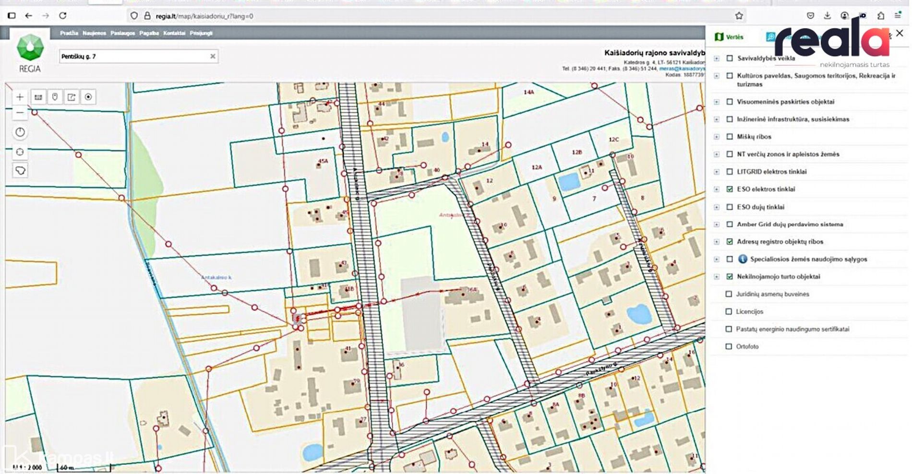Image resolution: width=912 pixels, height=474 pixels.
Task: Expand Kultūros paveldas layer group
Action: point(717,76)
